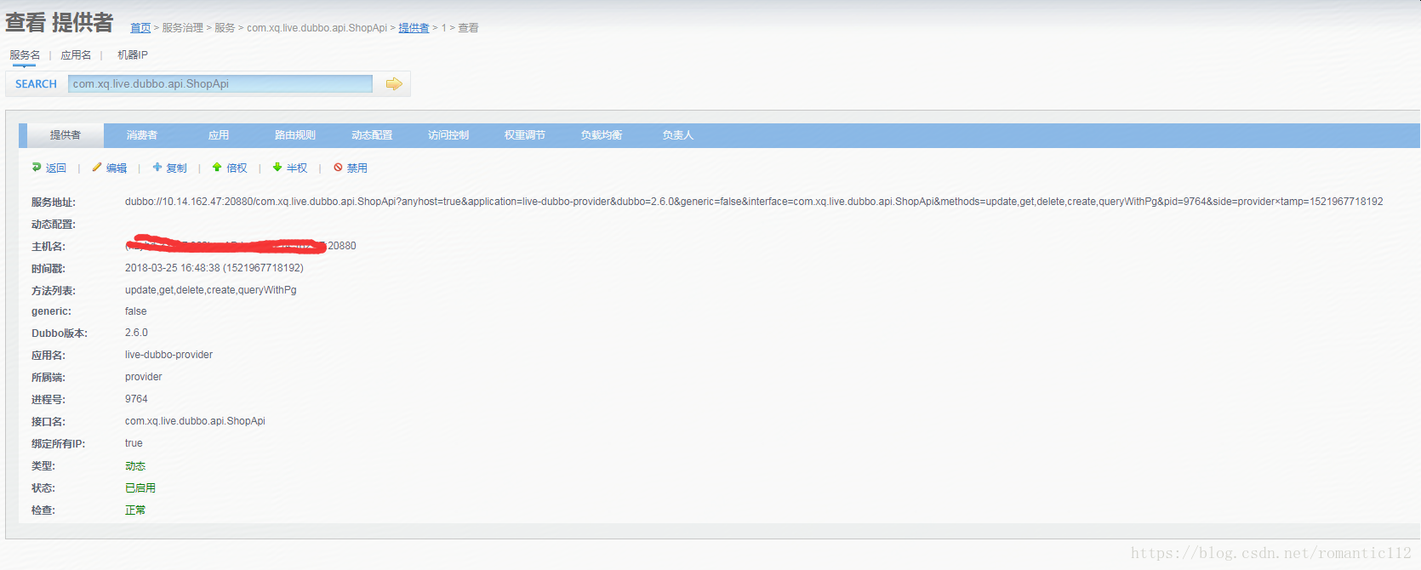Viewport: 1421px width, 570px height.
Task: Click the method list update,get,delete,create,queryWithPg
Action: click(x=211, y=290)
